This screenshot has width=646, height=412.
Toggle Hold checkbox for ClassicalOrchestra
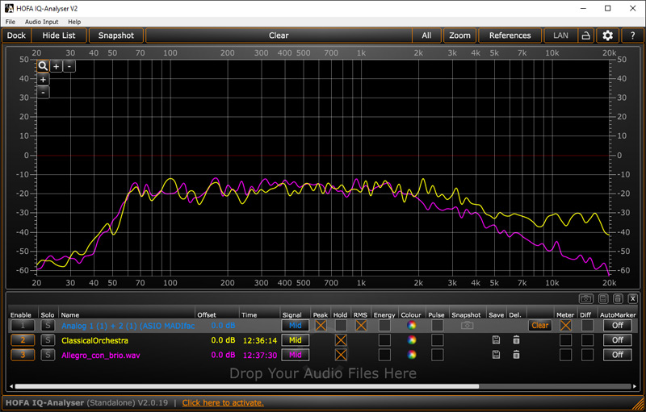341,340
